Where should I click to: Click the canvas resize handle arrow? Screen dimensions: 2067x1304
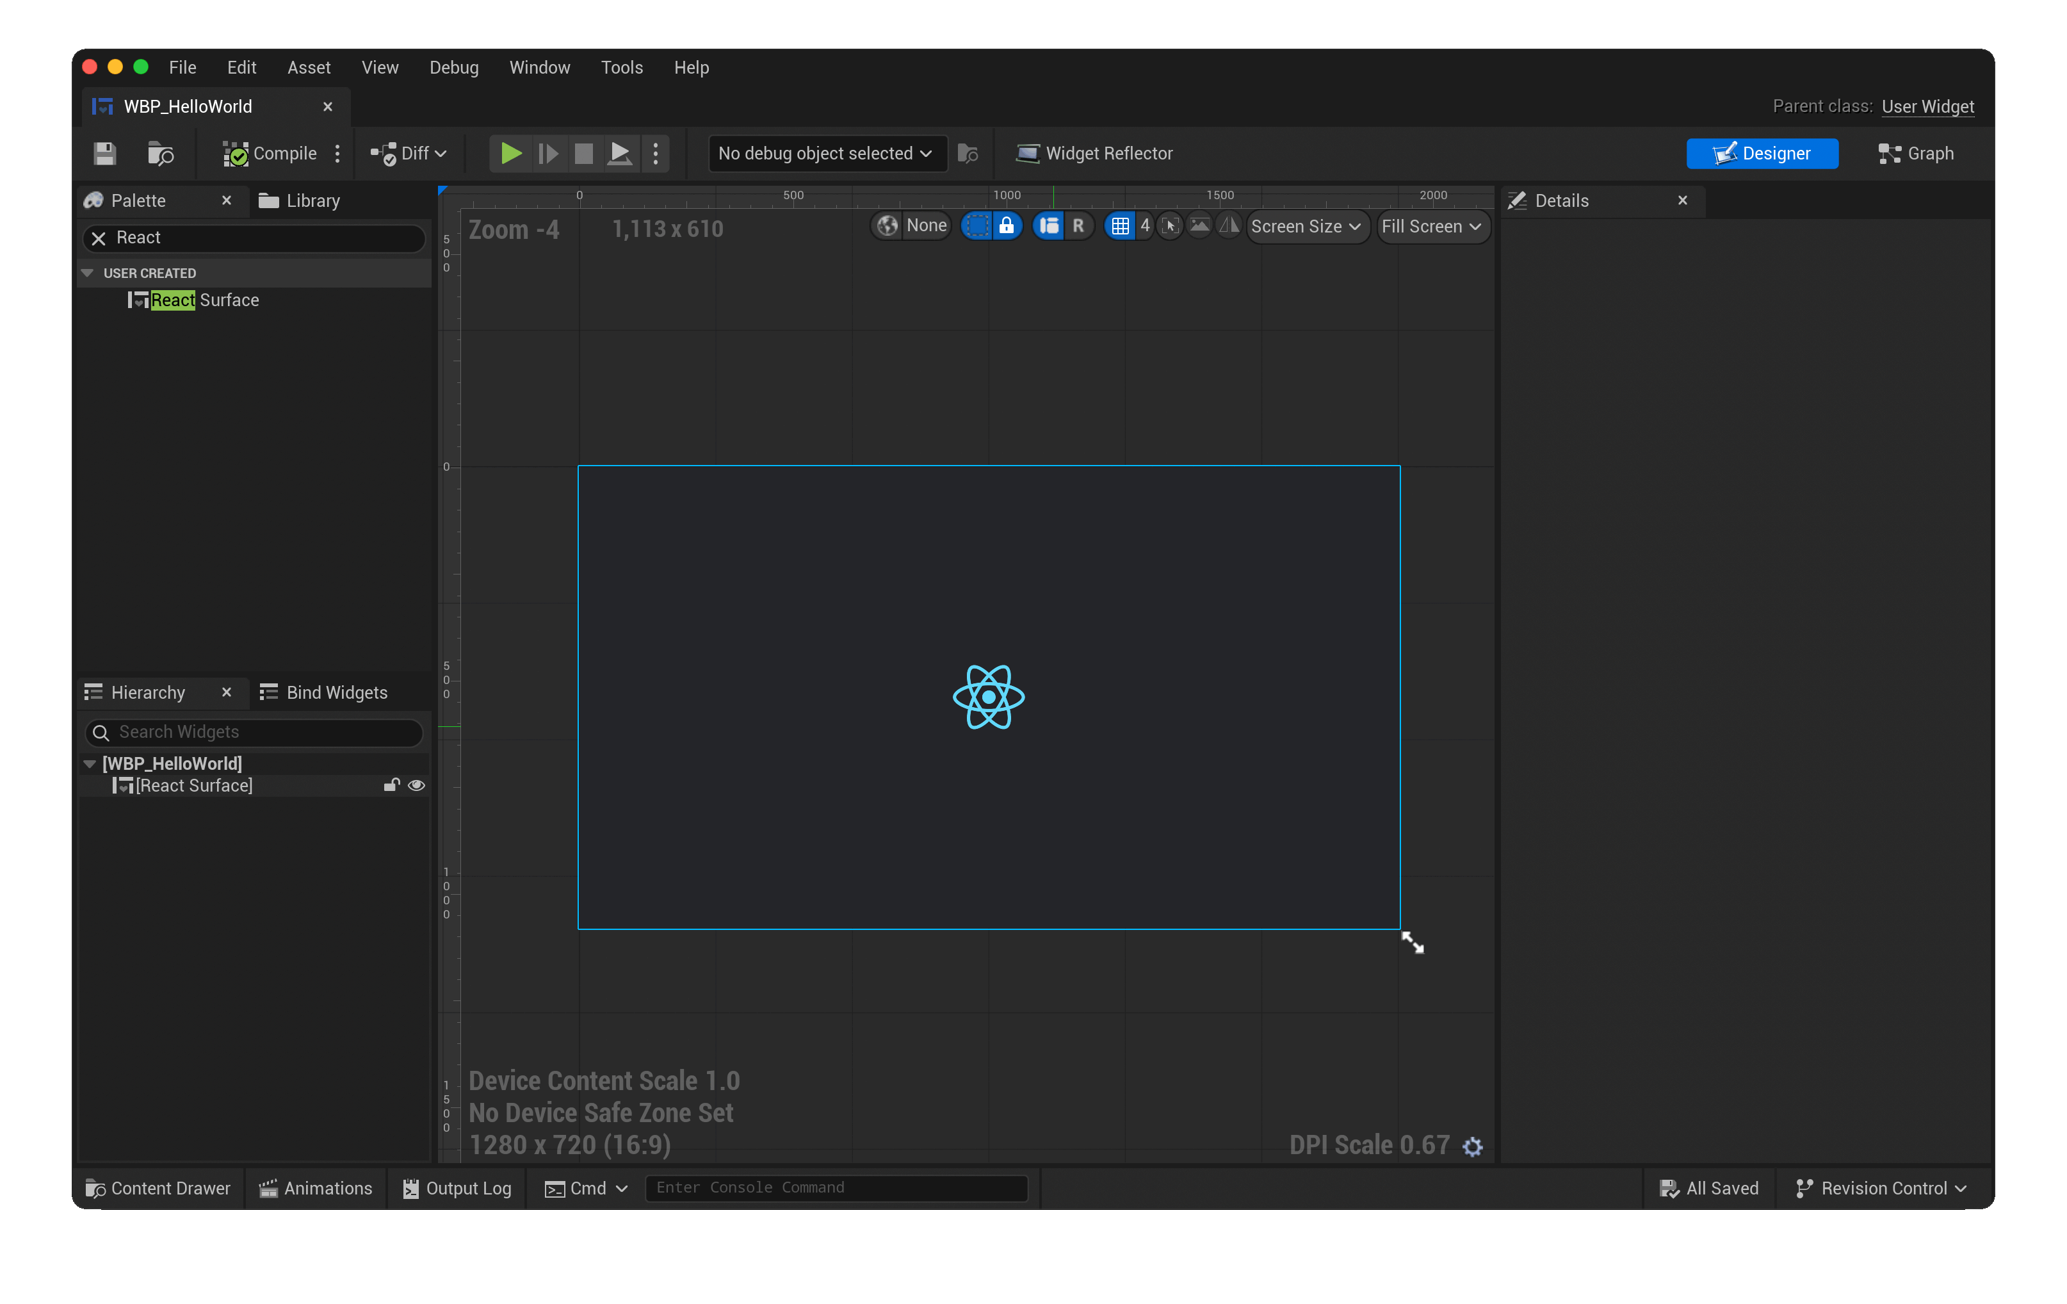click(1412, 941)
